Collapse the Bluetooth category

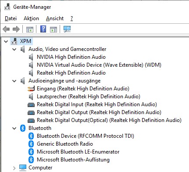14,129
